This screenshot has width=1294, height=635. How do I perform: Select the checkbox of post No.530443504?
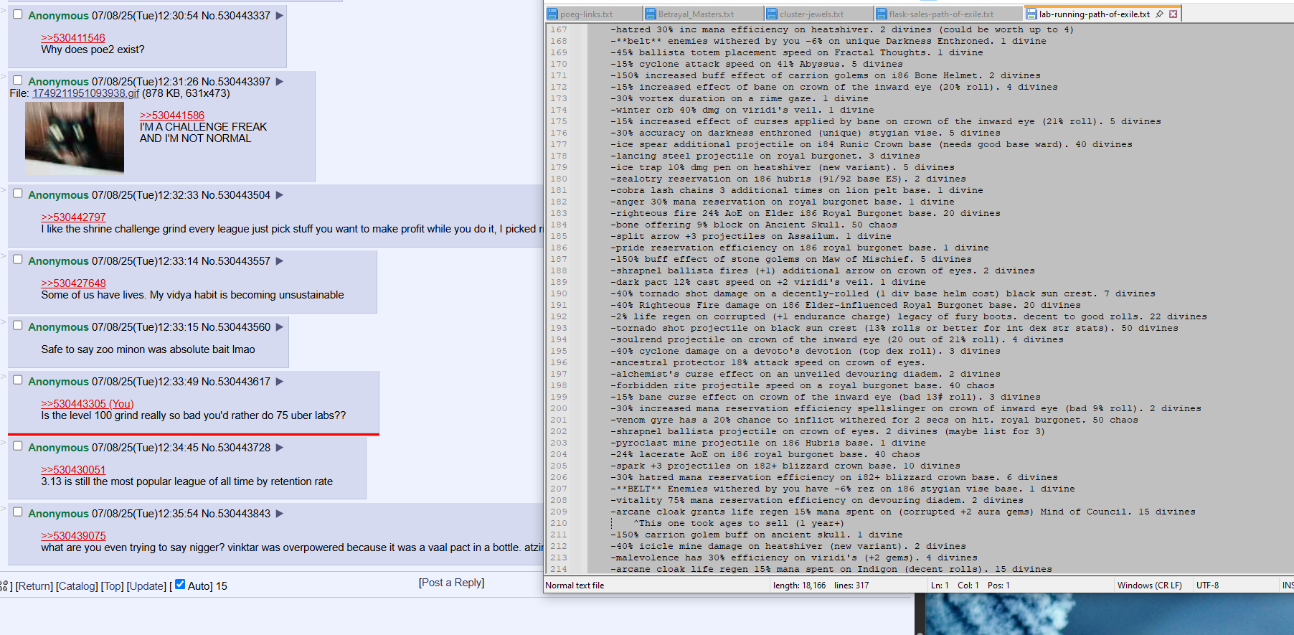[x=18, y=194]
